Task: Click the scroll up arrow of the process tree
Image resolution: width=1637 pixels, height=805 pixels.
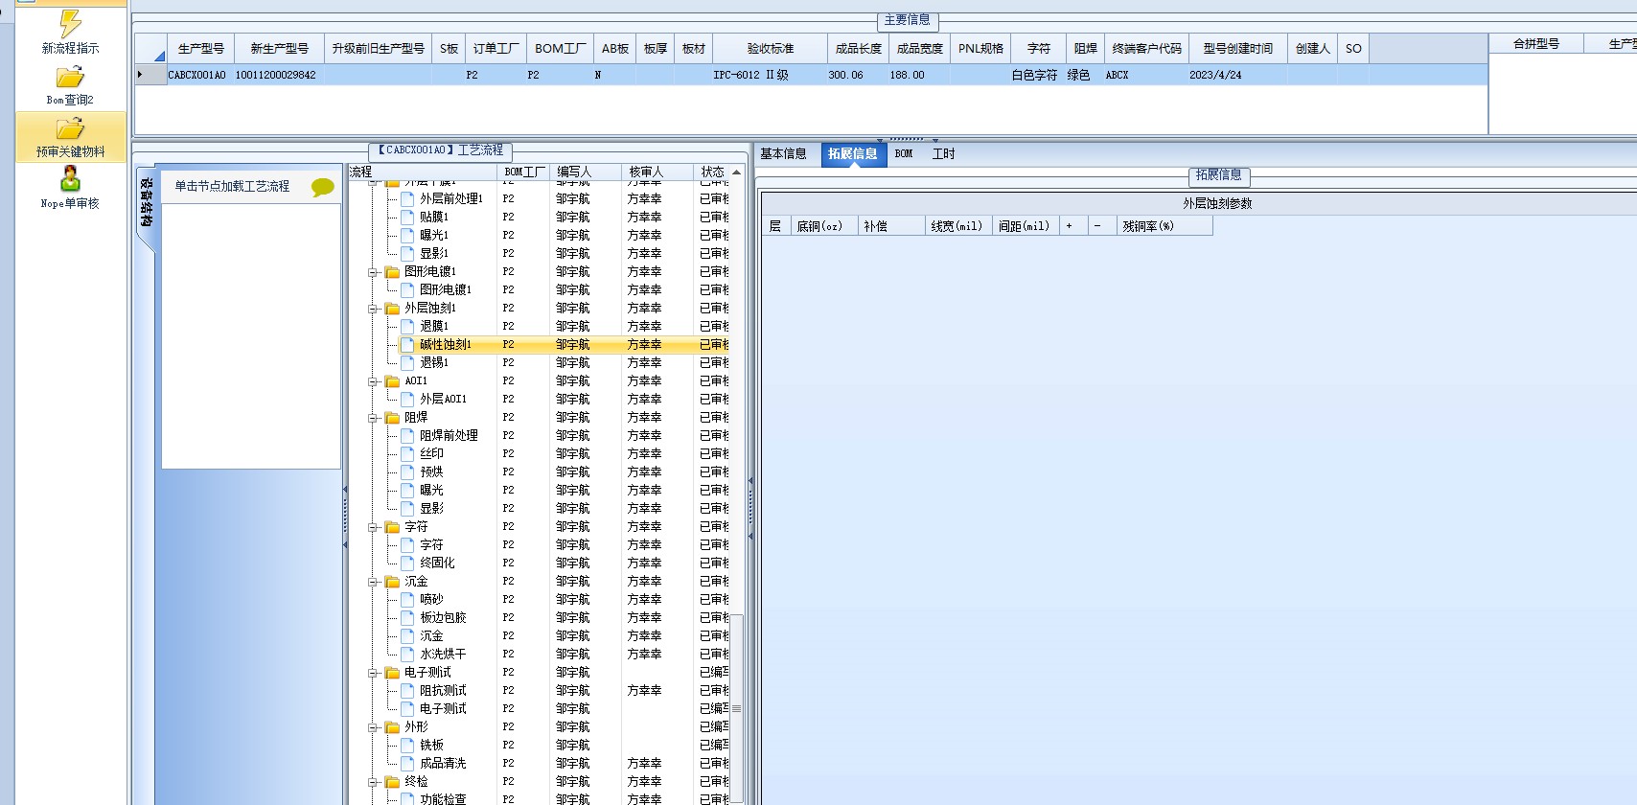Action: tap(736, 172)
